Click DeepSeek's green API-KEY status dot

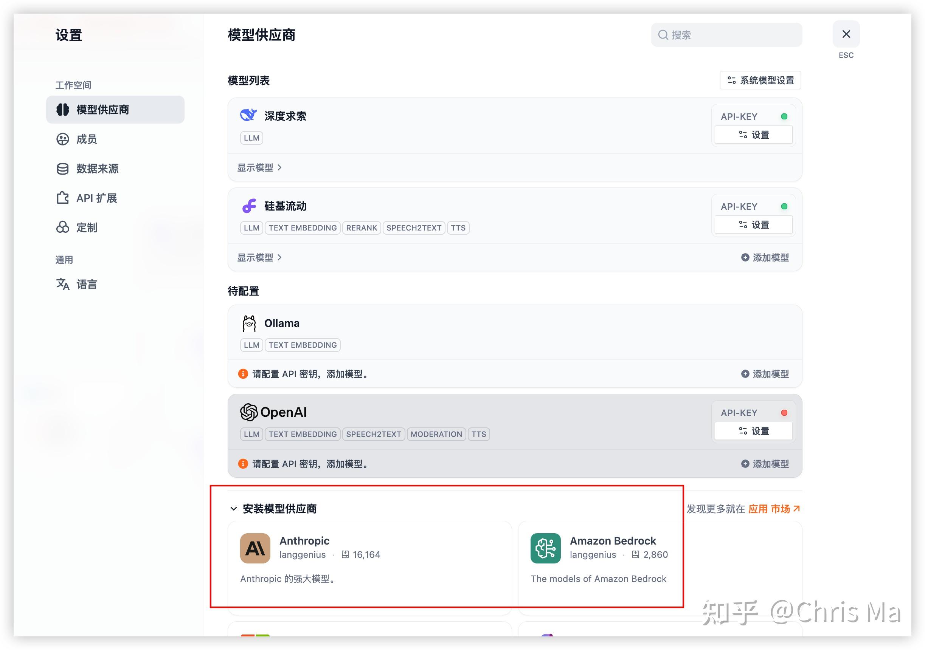(784, 116)
